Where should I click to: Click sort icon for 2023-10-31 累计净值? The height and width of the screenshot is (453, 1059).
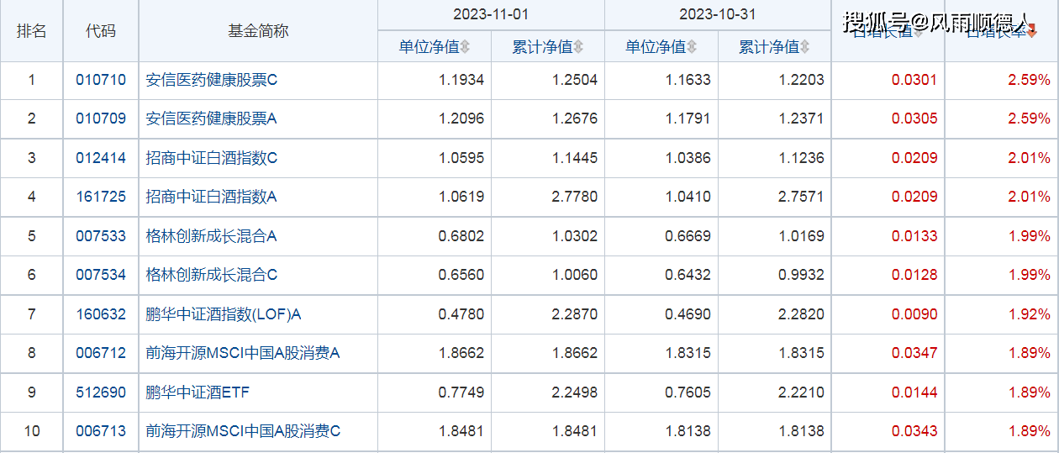click(x=805, y=47)
